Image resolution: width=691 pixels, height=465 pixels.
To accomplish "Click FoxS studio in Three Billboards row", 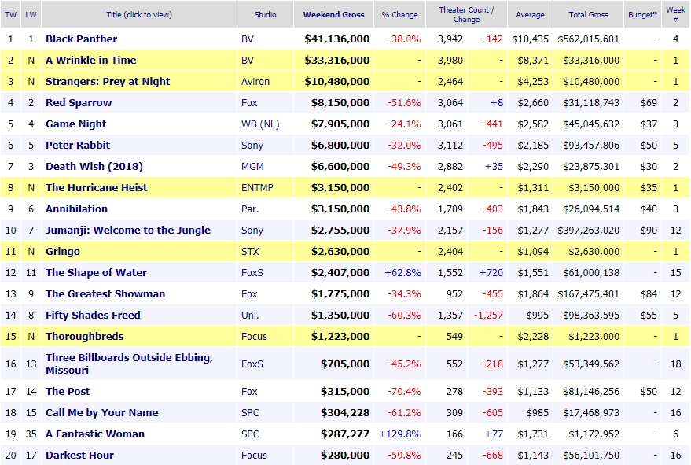I will click(x=252, y=364).
